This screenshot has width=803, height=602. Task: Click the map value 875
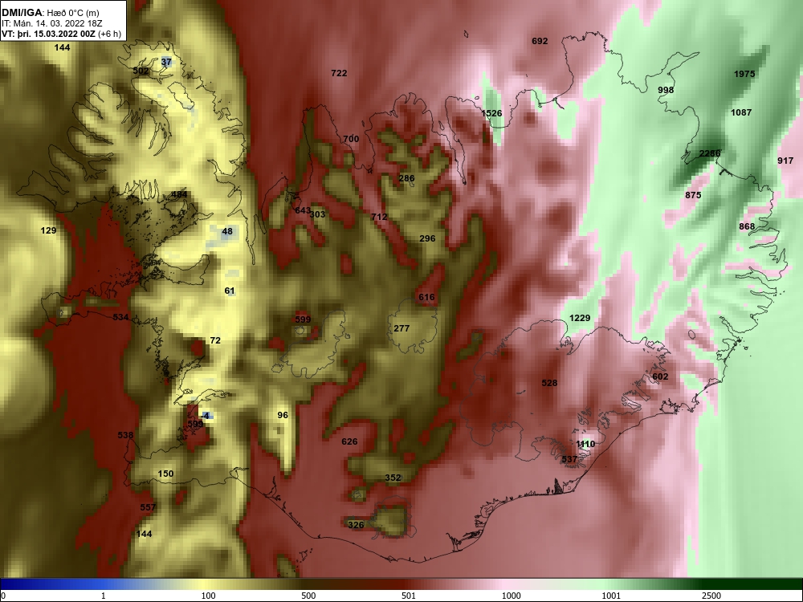(693, 195)
